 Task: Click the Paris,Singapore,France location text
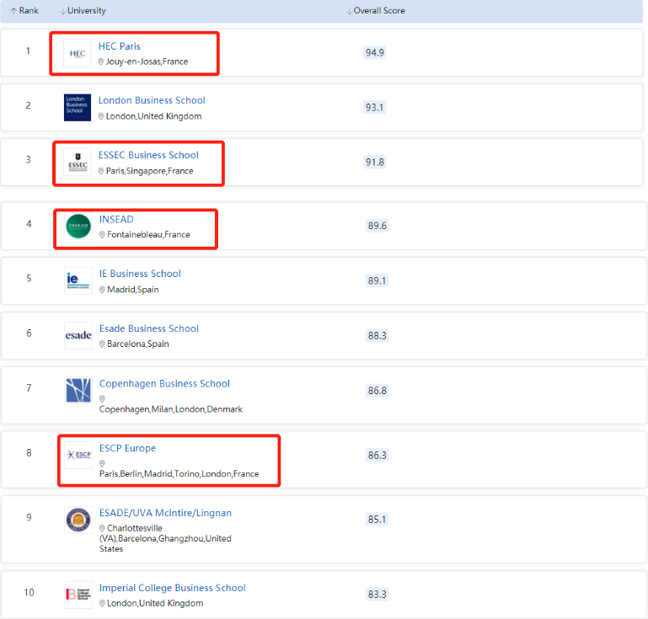pyautogui.click(x=150, y=171)
